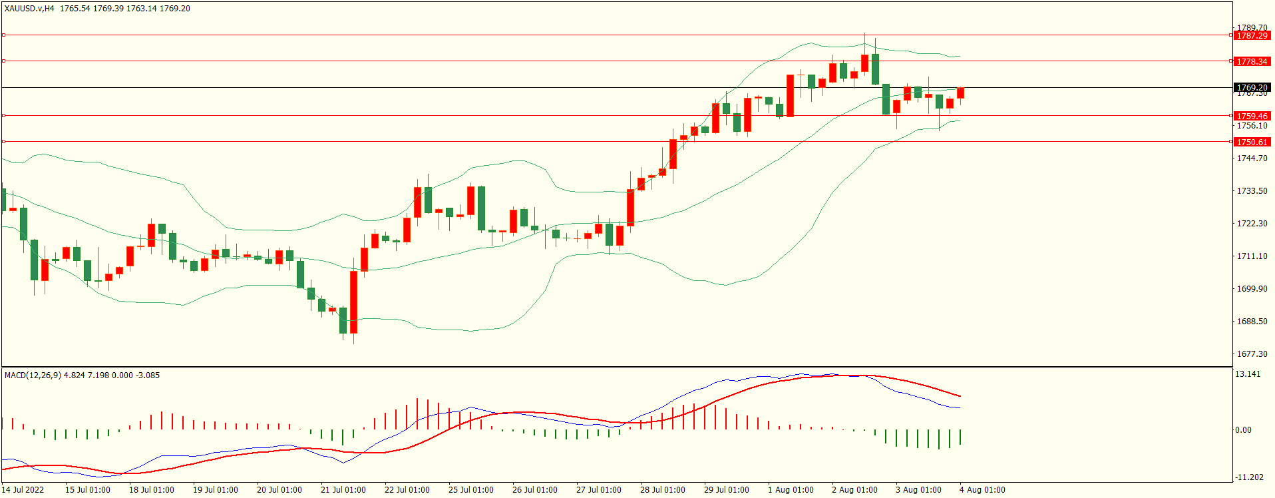Click the 1759.46 red price label
Screen dimensions: 1275x498
[x=1252, y=116]
